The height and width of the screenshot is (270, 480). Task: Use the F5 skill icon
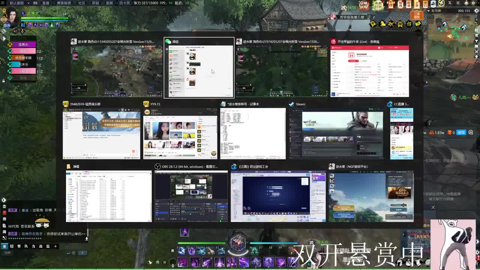coord(220,250)
